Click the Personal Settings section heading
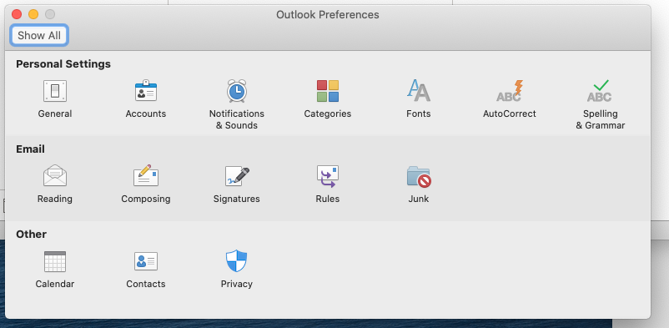 63,64
